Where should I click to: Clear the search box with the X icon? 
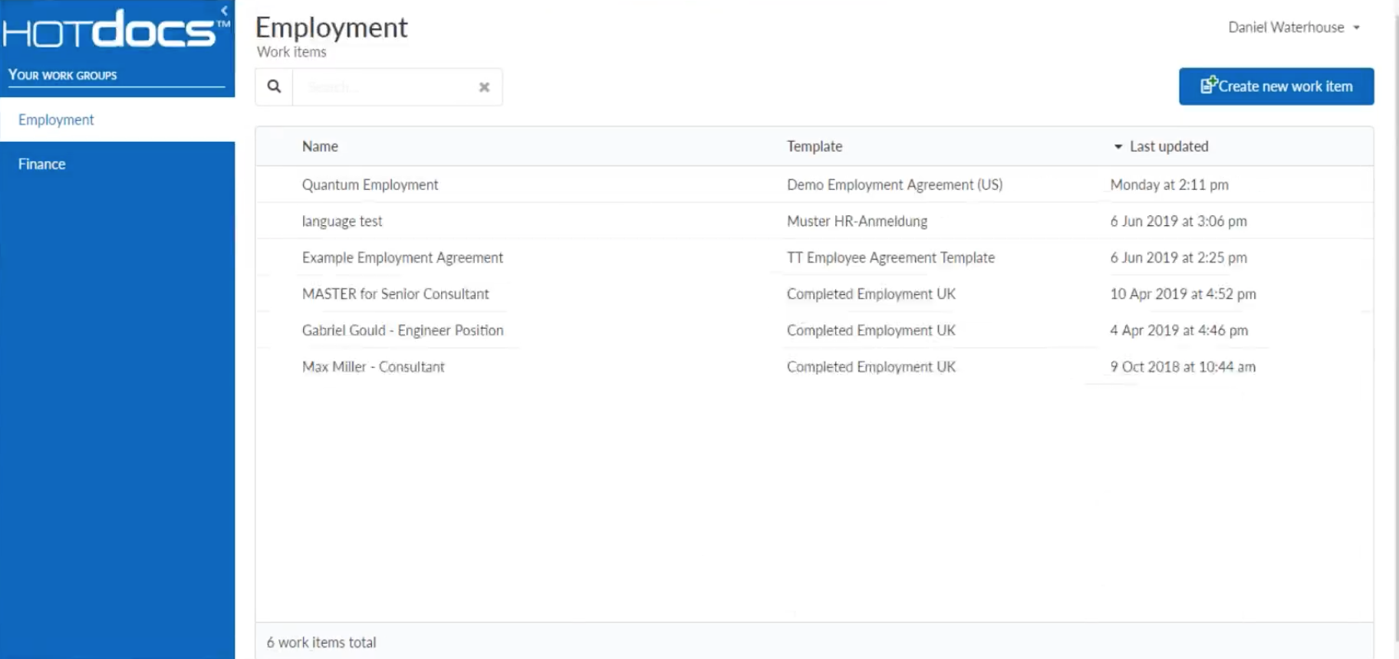[484, 87]
